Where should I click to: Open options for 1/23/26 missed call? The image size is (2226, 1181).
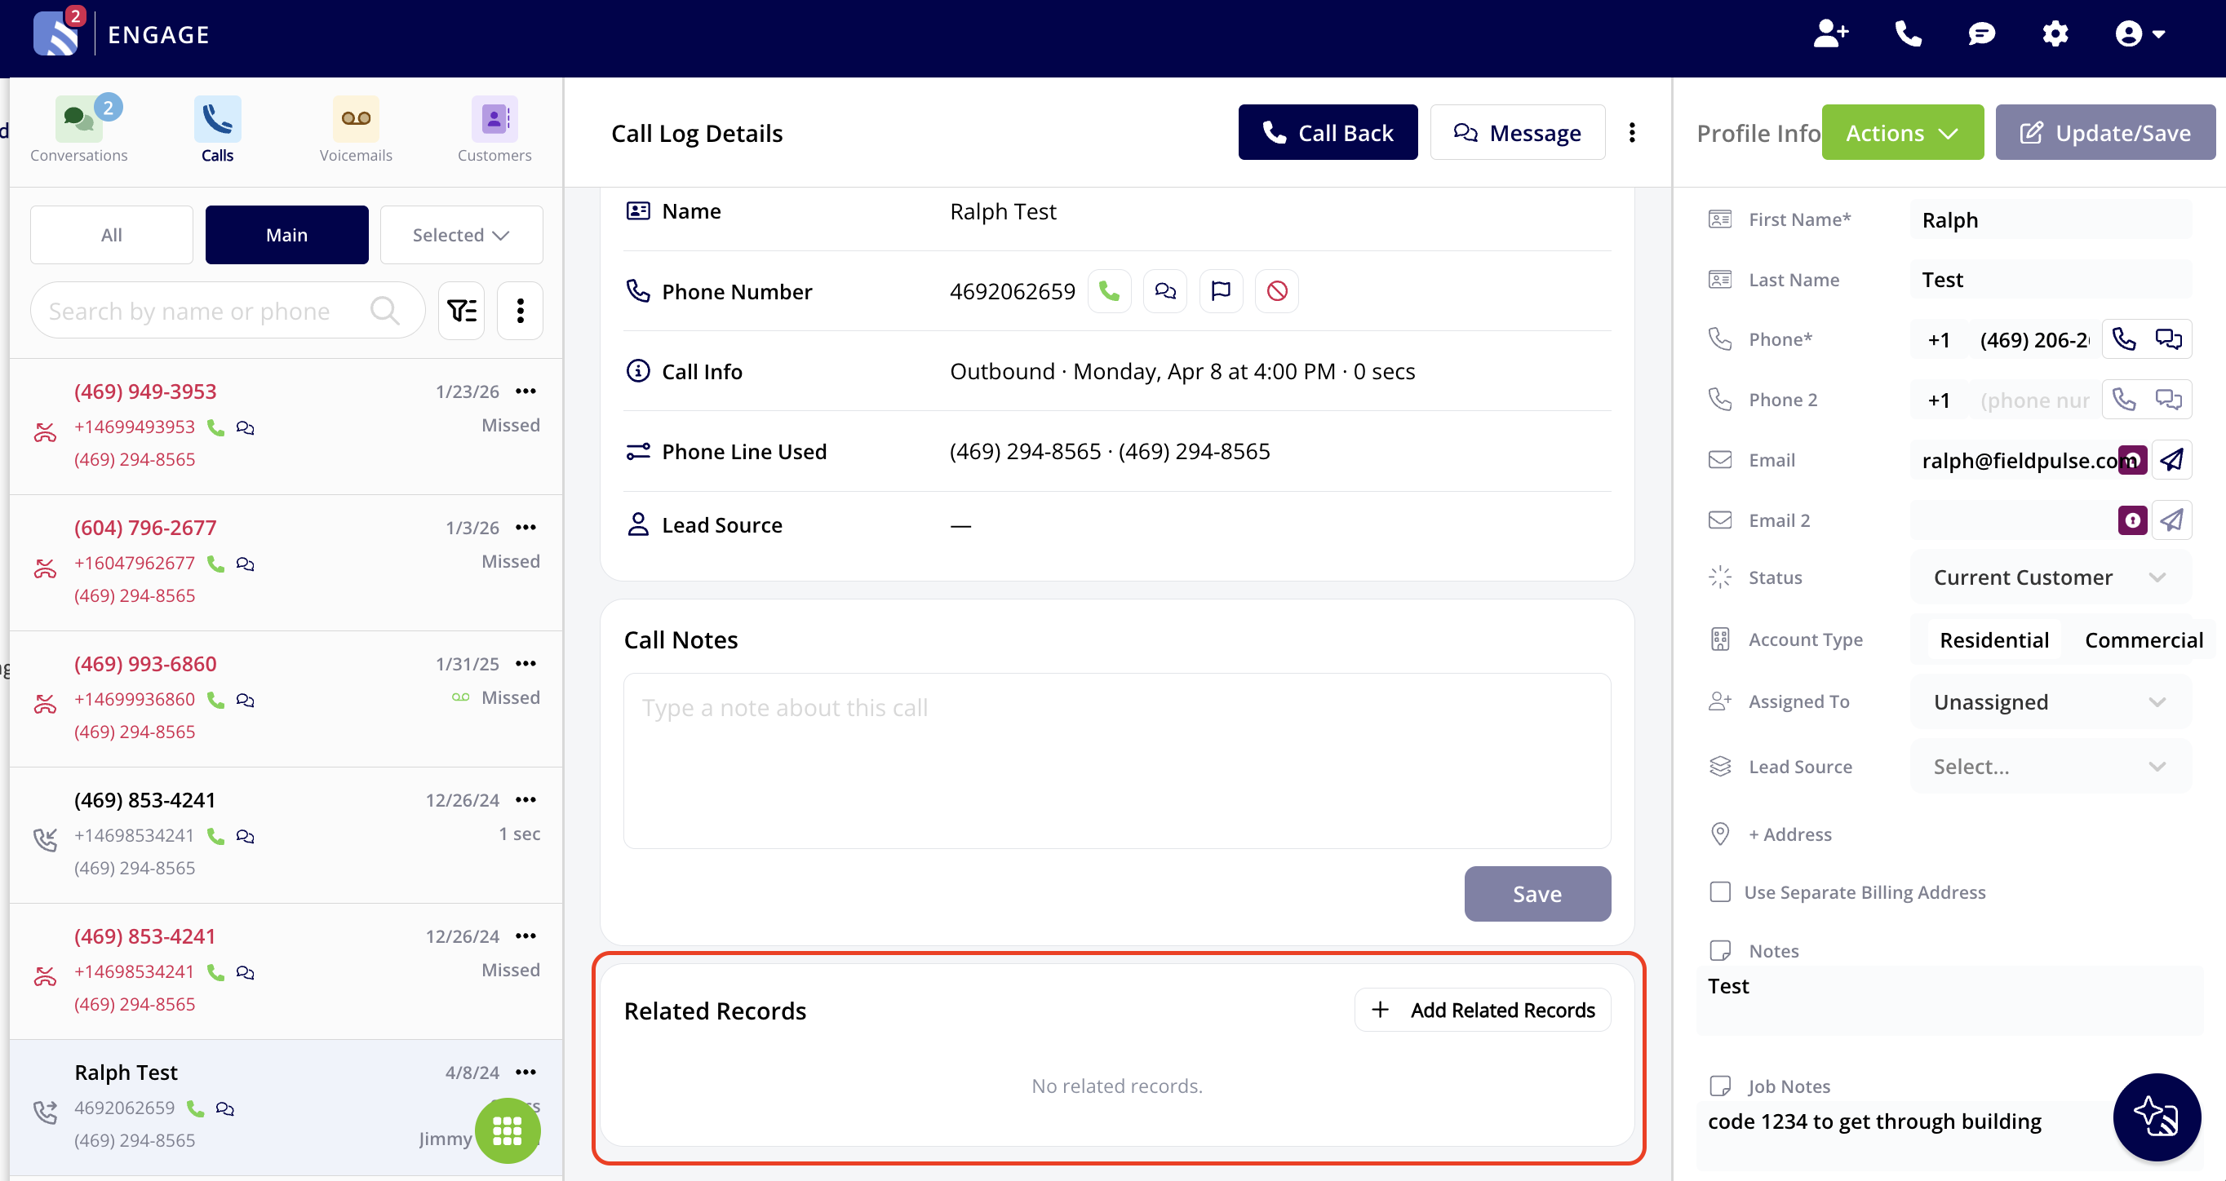(525, 391)
